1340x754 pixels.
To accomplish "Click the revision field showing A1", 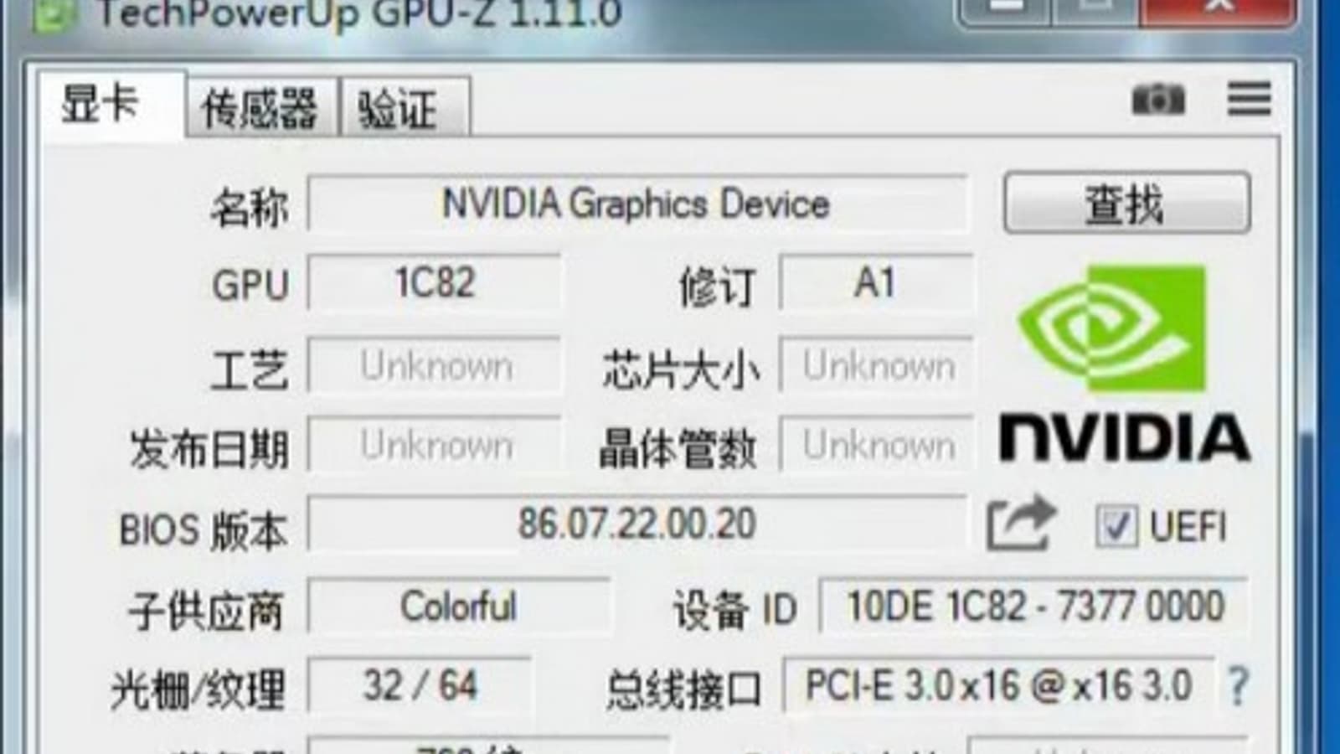I will coord(875,282).
